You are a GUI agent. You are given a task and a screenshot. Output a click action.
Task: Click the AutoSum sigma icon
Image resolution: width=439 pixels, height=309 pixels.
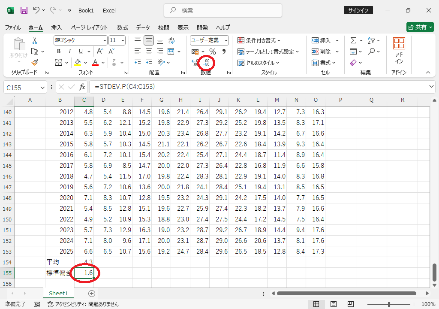pyautogui.click(x=353, y=40)
